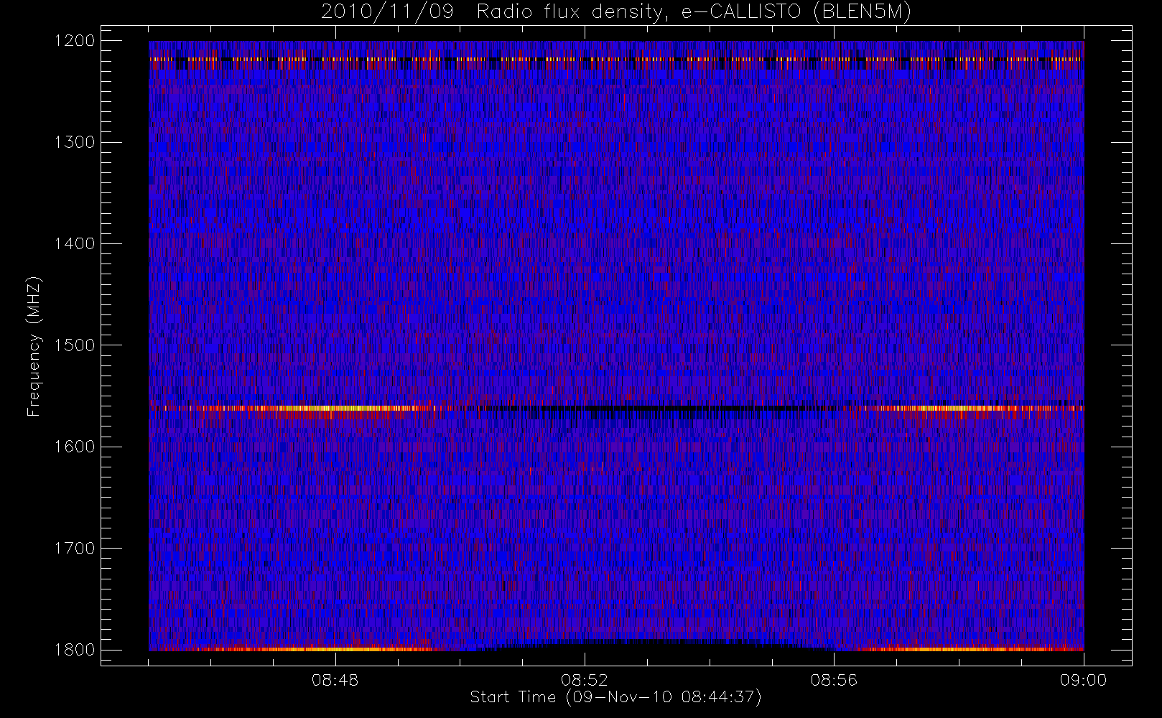Click the 1800 frequency tick label

point(75,649)
